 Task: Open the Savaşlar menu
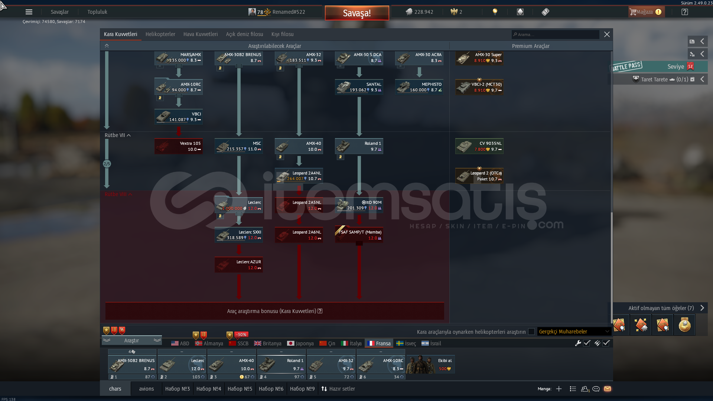pos(59,12)
